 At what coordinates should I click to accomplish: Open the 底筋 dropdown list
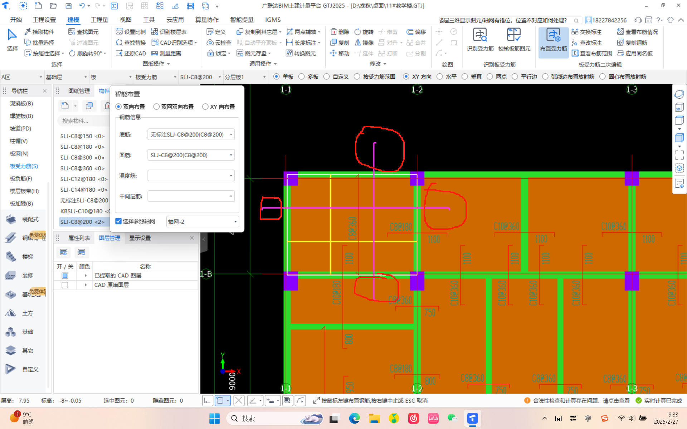coord(231,135)
